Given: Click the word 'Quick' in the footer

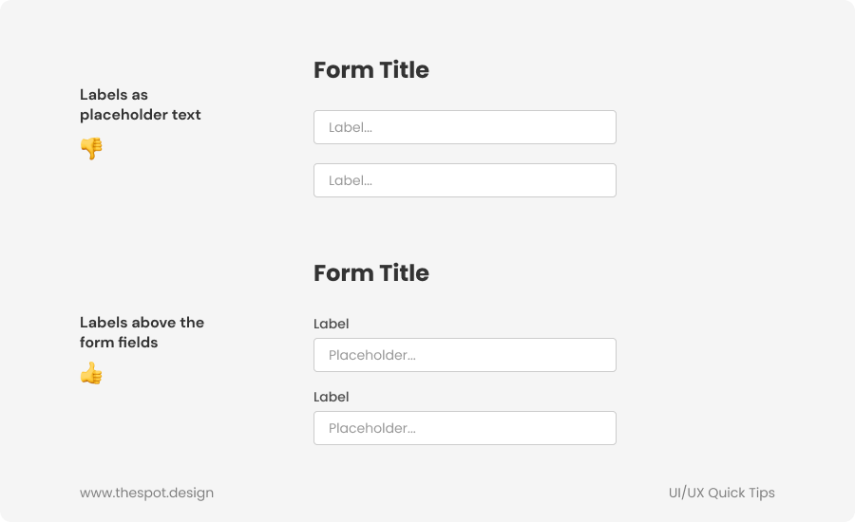Looking at the screenshot, I should click(728, 493).
